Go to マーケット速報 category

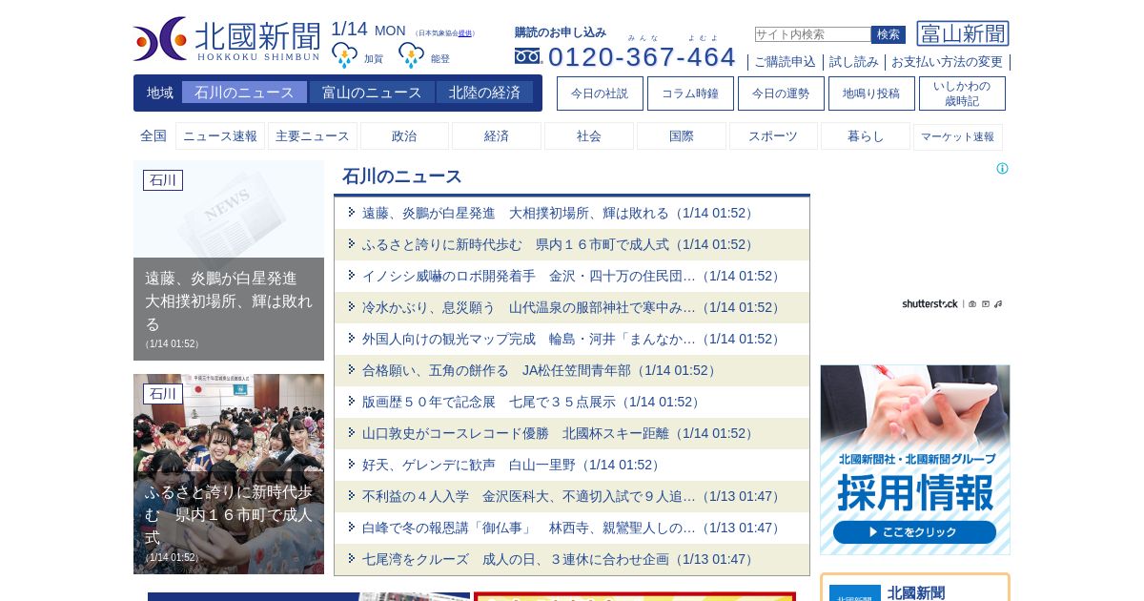[x=958, y=136]
